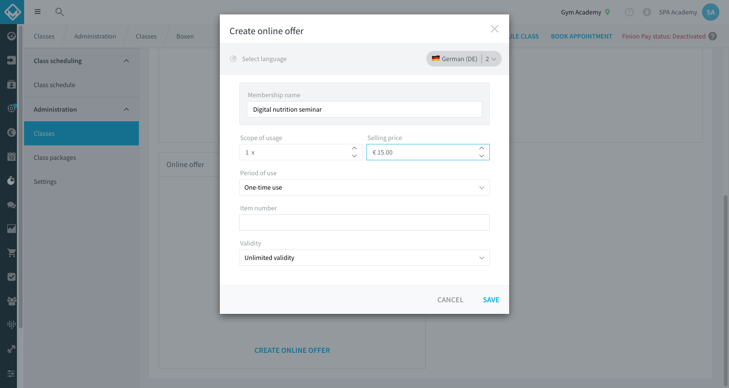
Task: Open the euro finance sidebar icon
Action: [x=12, y=132]
